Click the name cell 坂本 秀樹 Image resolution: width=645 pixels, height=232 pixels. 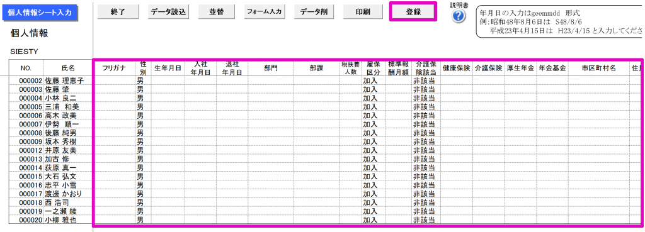tap(68, 141)
